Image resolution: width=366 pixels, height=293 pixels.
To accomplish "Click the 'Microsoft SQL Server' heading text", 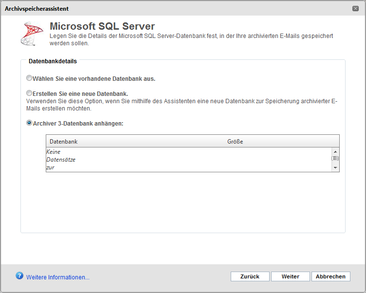I will 102,26.
